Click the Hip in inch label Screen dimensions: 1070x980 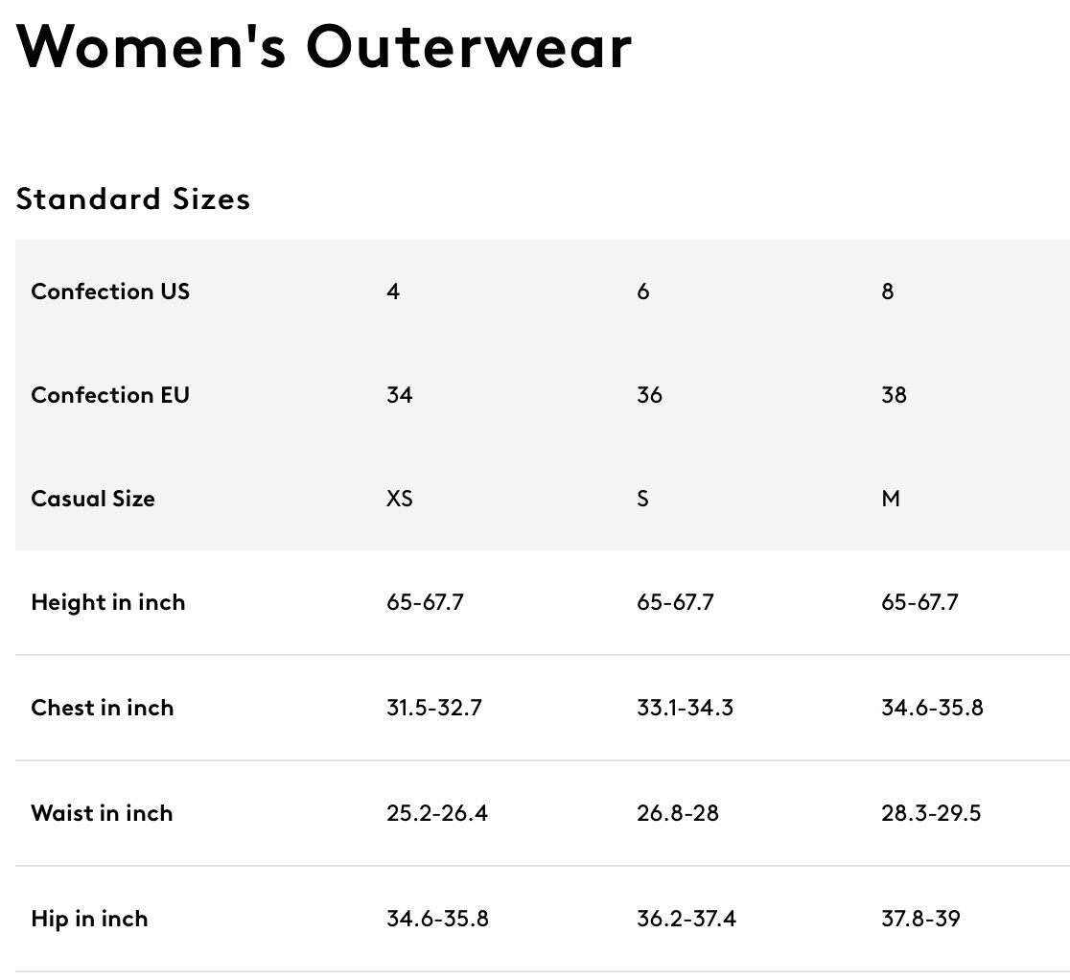click(x=89, y=920)
